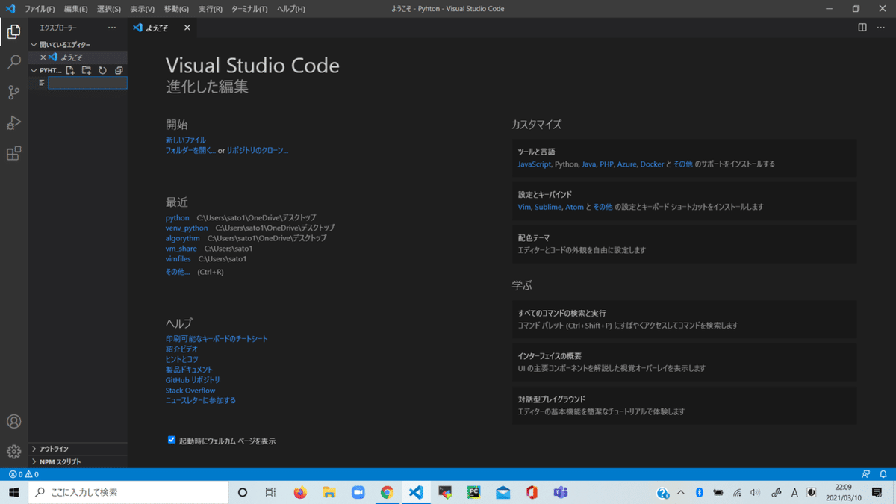This screenshot has width=896, height=504.
Task: Open the 選択(S) menu
Action: coord(109,9)
